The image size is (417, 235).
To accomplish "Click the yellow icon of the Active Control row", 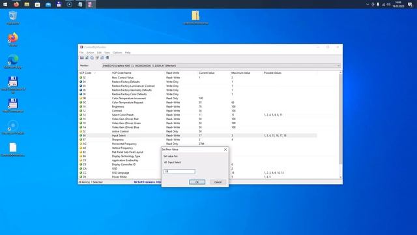I will [81, 131].
